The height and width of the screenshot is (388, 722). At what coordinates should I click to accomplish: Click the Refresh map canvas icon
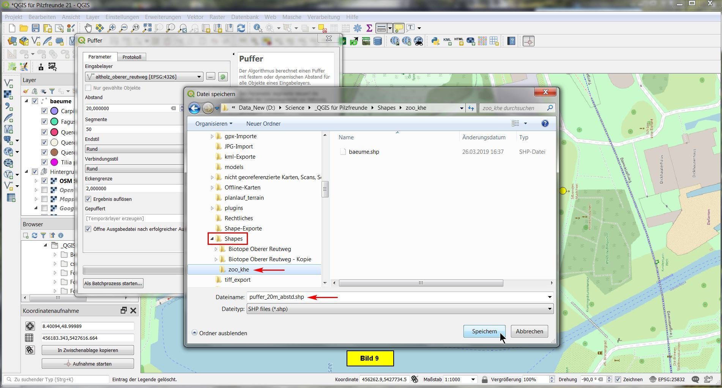[241, 28]
